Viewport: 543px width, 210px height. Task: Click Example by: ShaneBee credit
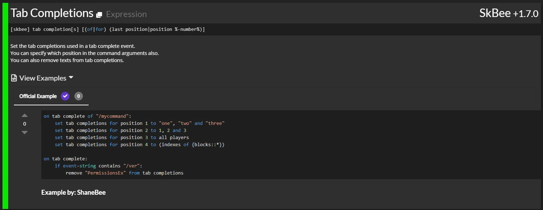pos(73,193)
